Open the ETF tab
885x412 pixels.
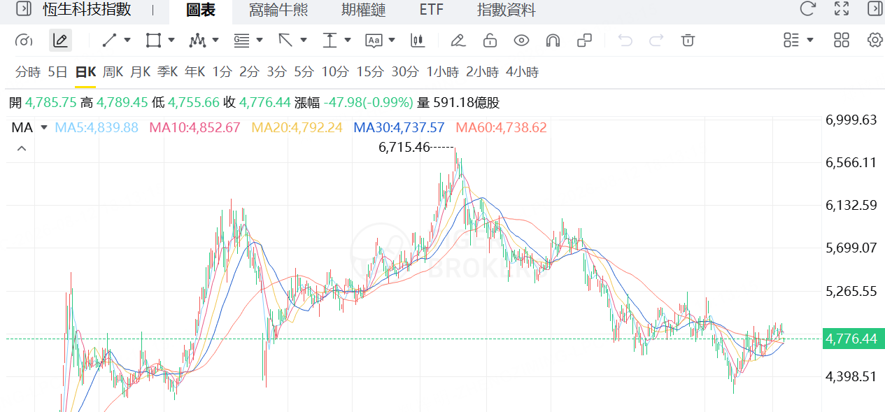pyautogui.click(x=431, y=10)
